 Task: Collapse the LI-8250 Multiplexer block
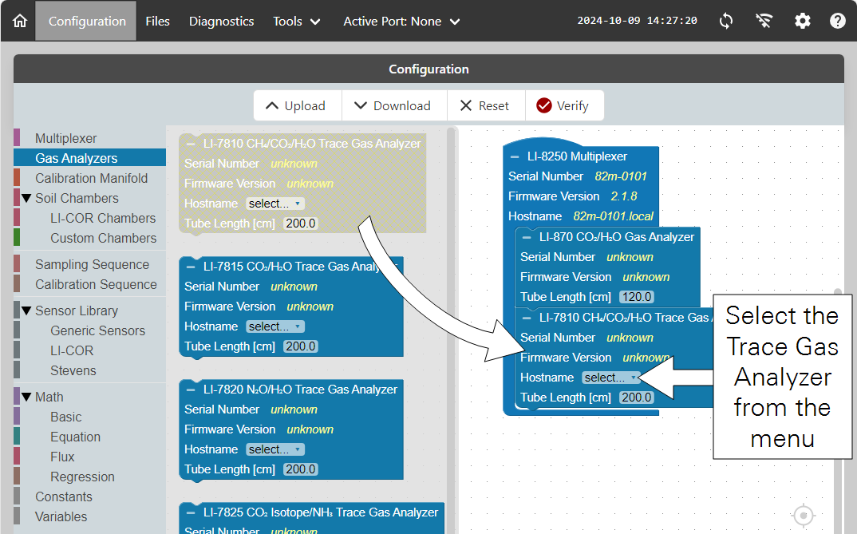point(515,156)
